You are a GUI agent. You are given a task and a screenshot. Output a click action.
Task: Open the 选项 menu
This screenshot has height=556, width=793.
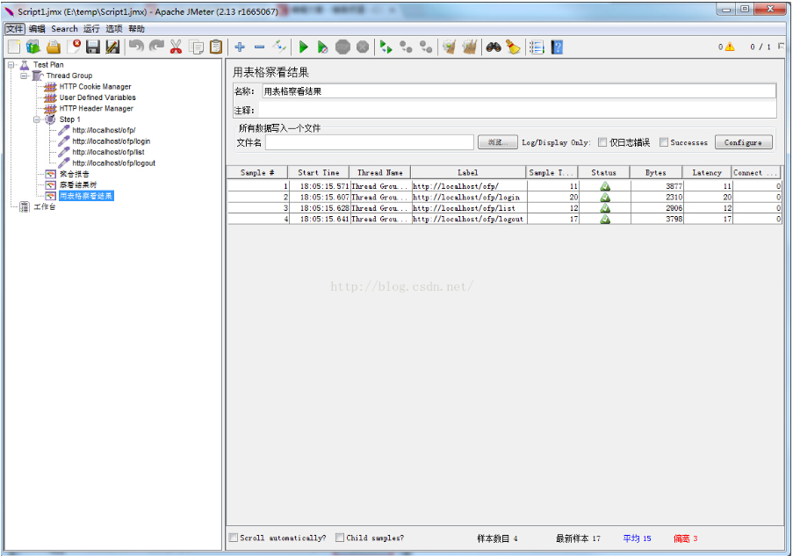pyautogui.click(x=114, y=29)
